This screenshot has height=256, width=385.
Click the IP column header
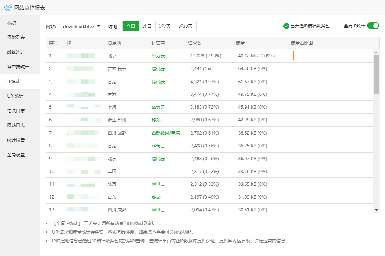click(x=69, y=43)
